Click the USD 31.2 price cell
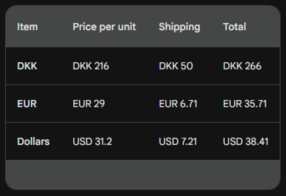 click(92, 142)
